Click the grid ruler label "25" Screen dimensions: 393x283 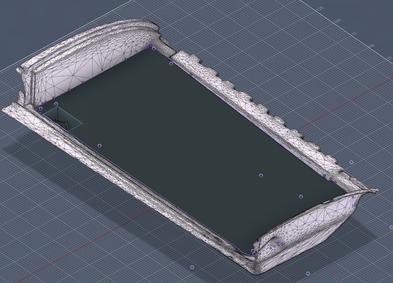coord(389,58)
